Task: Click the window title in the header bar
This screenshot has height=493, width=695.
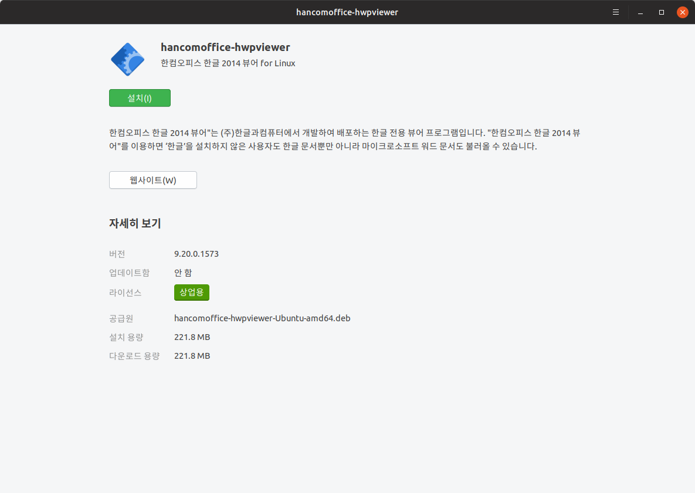Action: coord(347,12)
